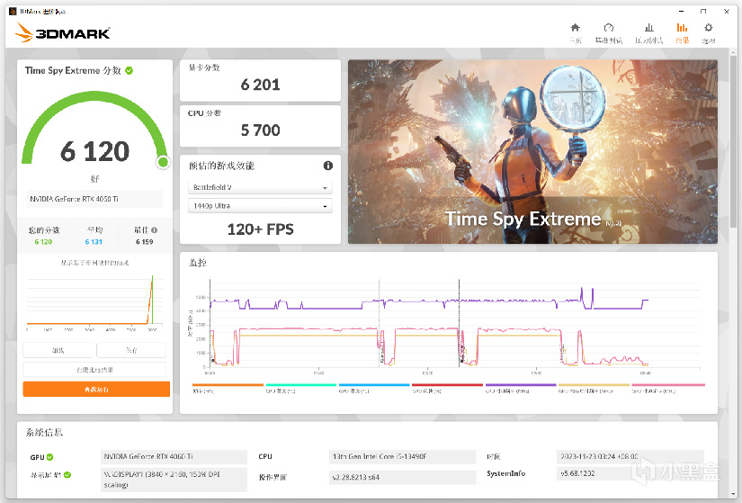Click the SystemInfo version v5.68.1202

(630, 473)
